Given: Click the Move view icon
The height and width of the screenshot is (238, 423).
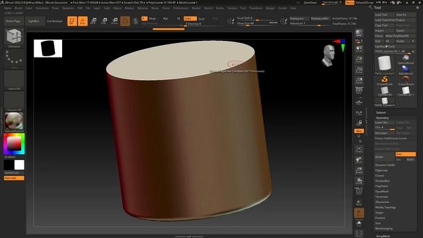Looking at the screenshot, I should (359, 160).
